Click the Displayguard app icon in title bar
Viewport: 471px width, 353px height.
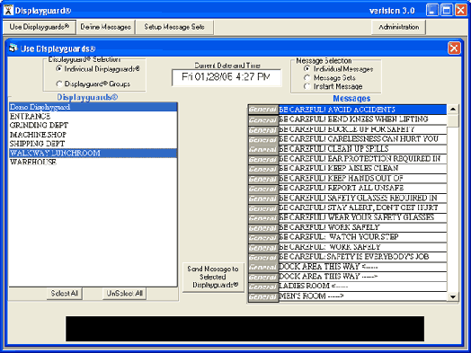coord(8,10)
